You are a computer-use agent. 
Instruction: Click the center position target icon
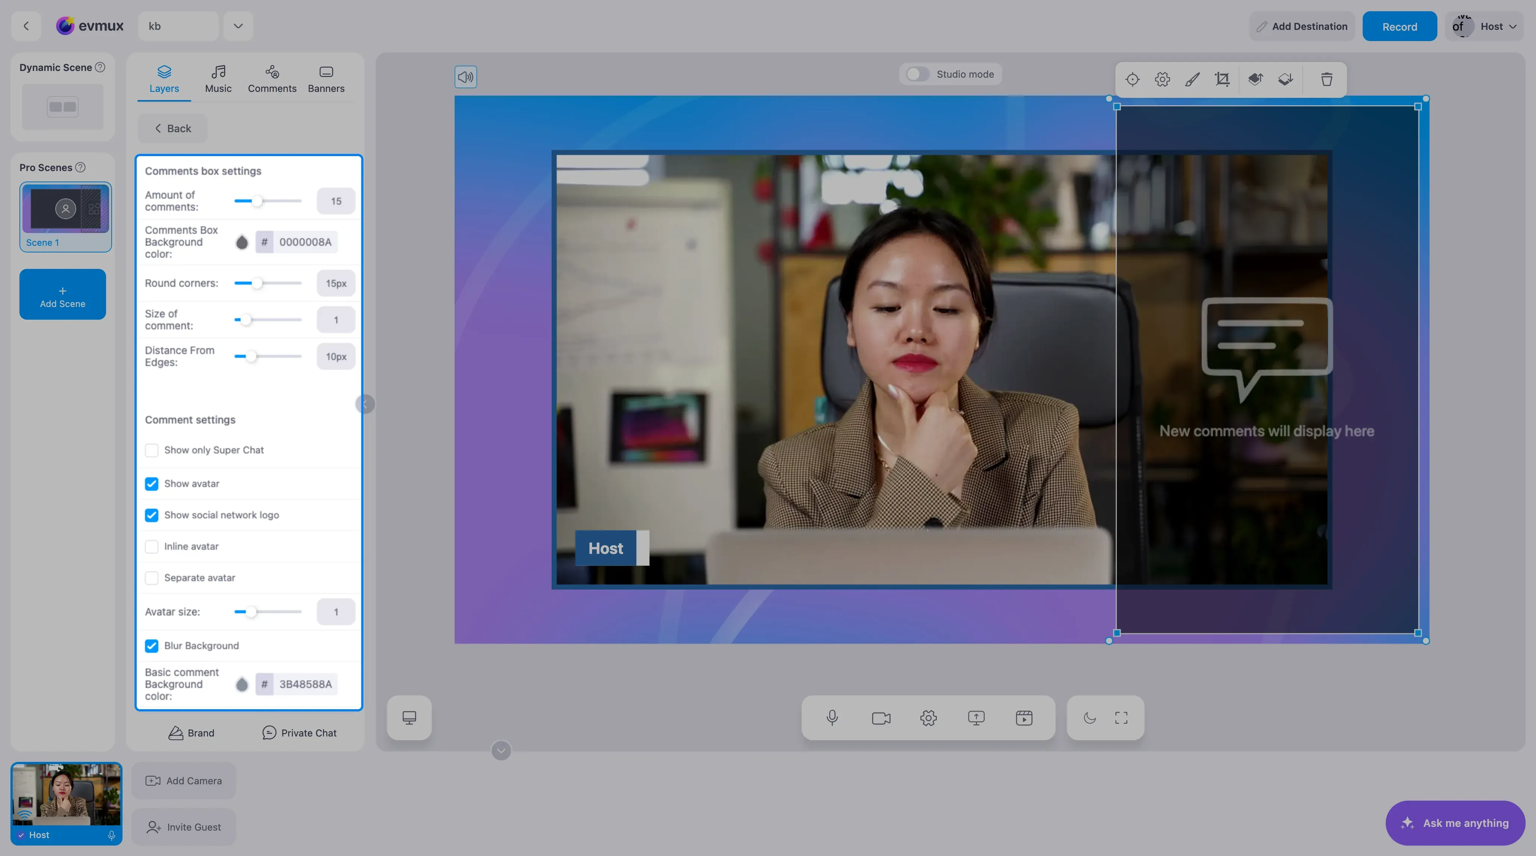click(x=1132, y=79)
